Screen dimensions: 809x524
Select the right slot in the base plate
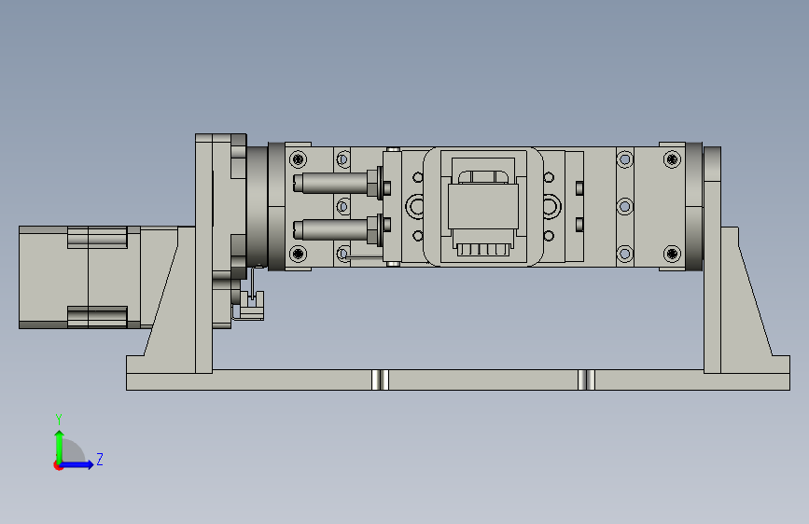click(587, 379)
